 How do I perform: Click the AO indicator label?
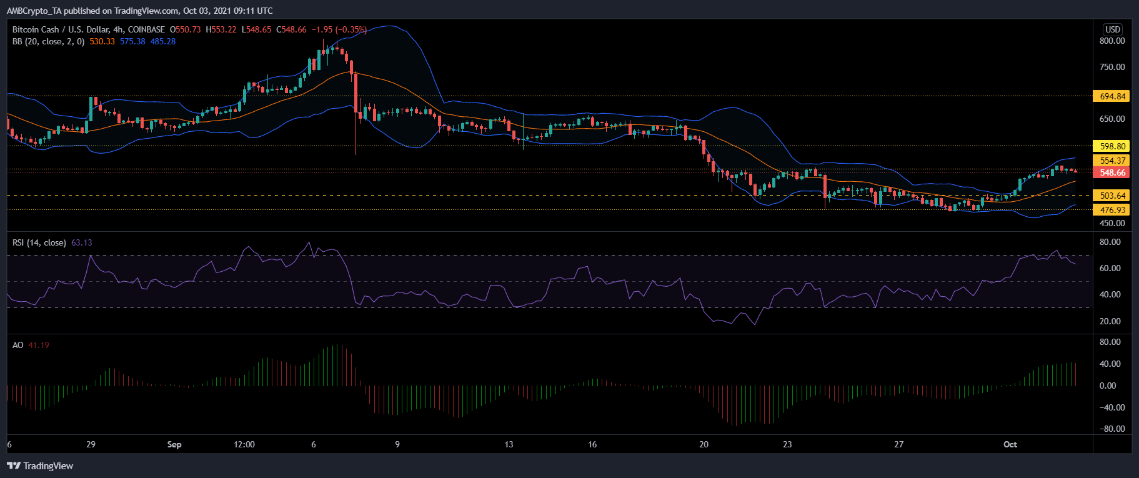coord(17,345)
